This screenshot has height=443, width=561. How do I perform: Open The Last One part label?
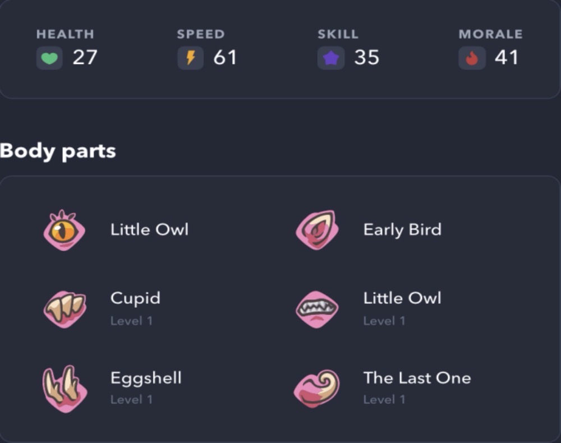[x=417, y=378]
